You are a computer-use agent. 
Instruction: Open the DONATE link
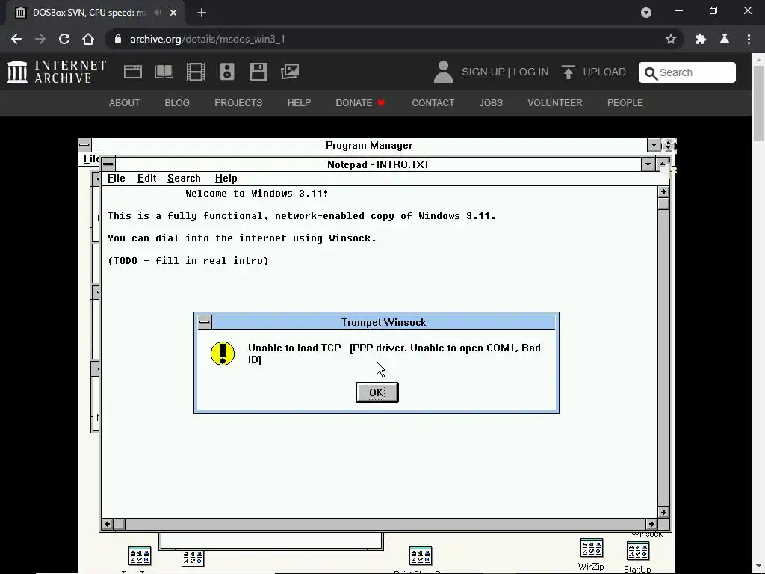[361, 103]
